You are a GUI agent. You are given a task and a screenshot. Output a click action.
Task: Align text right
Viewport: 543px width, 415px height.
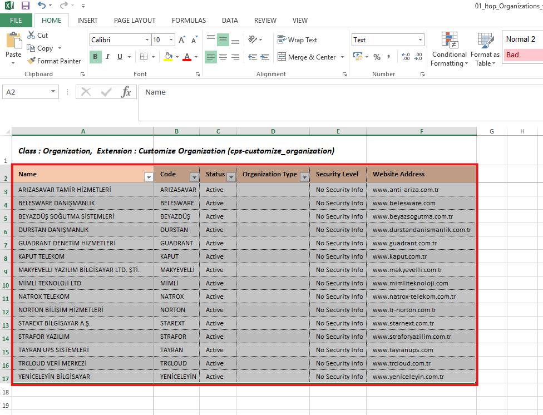pos(235,57)
